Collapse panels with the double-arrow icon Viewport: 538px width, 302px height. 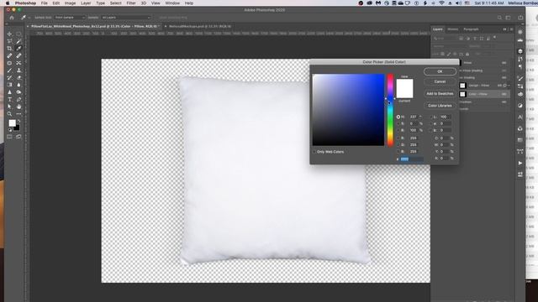point(504,29)
